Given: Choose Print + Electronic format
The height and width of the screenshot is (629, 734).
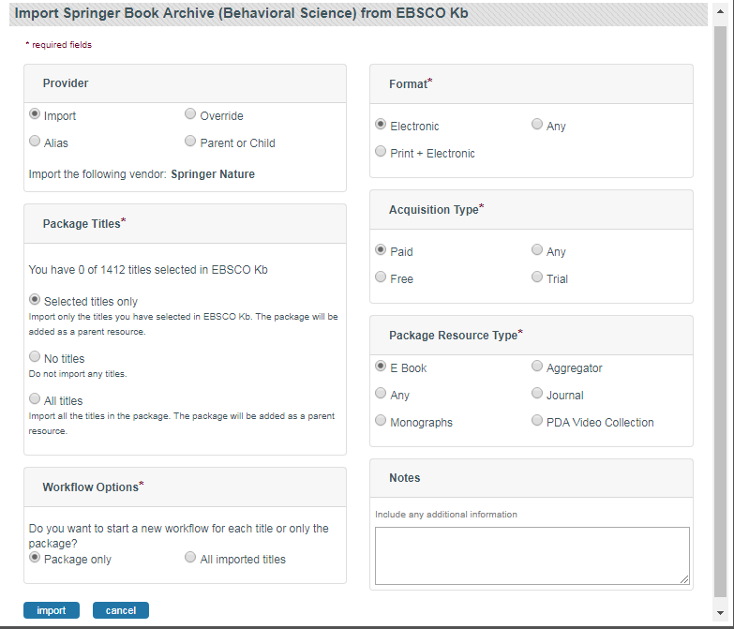Looking at the screenshot, I should click(x=381, y=151).
